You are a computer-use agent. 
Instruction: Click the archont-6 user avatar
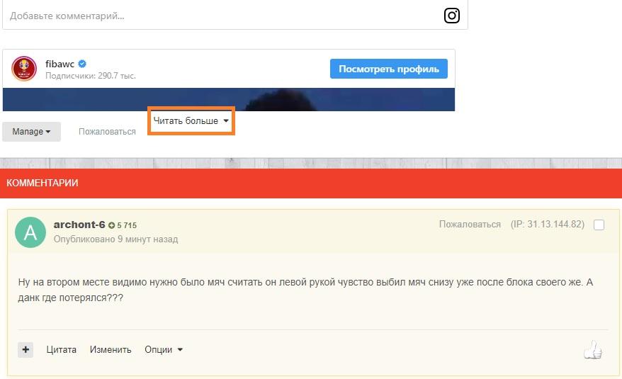(30, 232)
